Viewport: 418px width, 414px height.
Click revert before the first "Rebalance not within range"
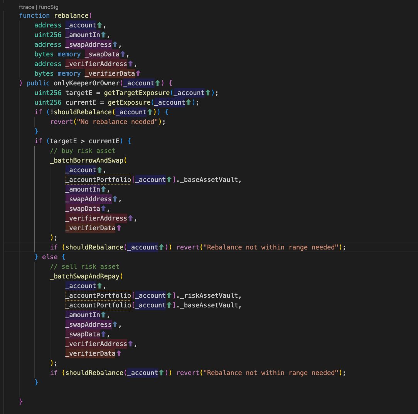click(188, 247)
